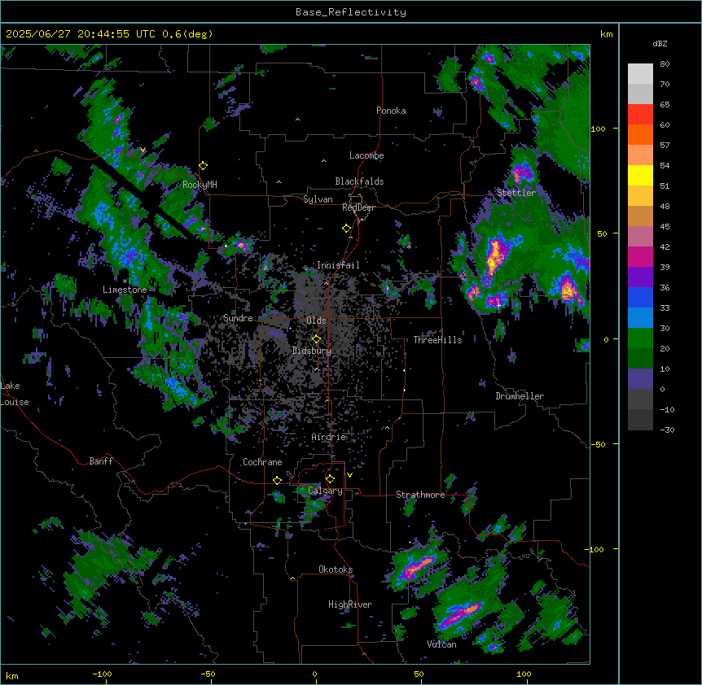Viewport: 702px width, 685px height.
Task: Click the Sylvan town label
Action: click(318, 199)
